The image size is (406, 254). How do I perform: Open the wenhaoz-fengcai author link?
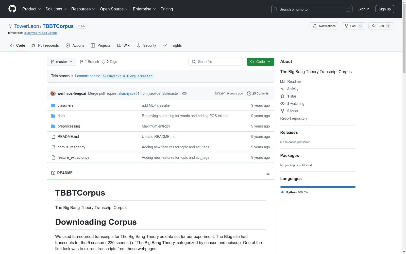pyautogui.click(x=72, y=93)
